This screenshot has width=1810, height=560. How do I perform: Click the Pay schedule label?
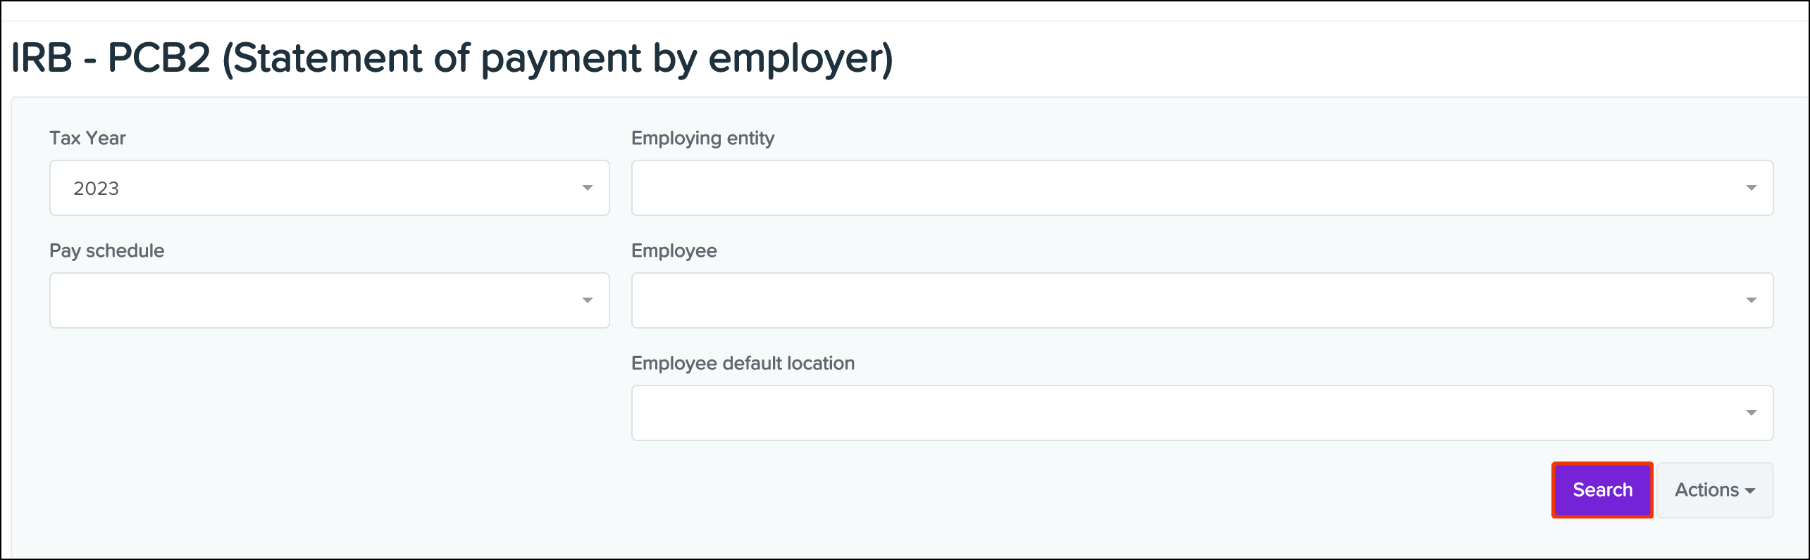tap(106, 250)
